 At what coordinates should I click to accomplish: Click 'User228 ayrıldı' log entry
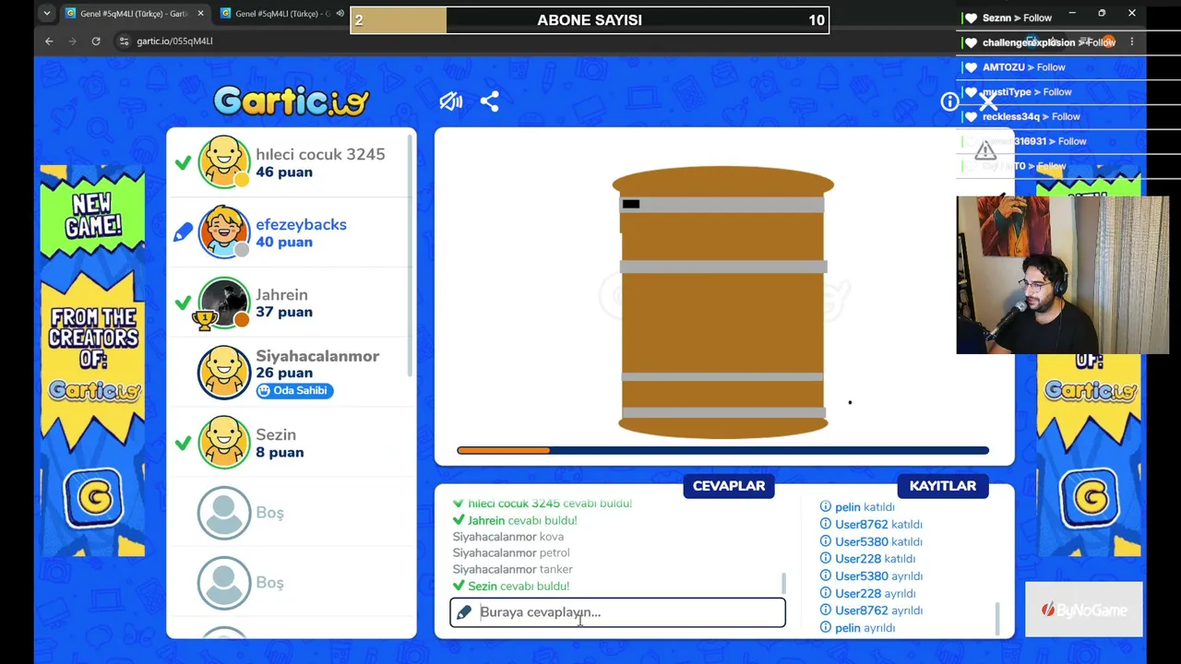(867, 593)
